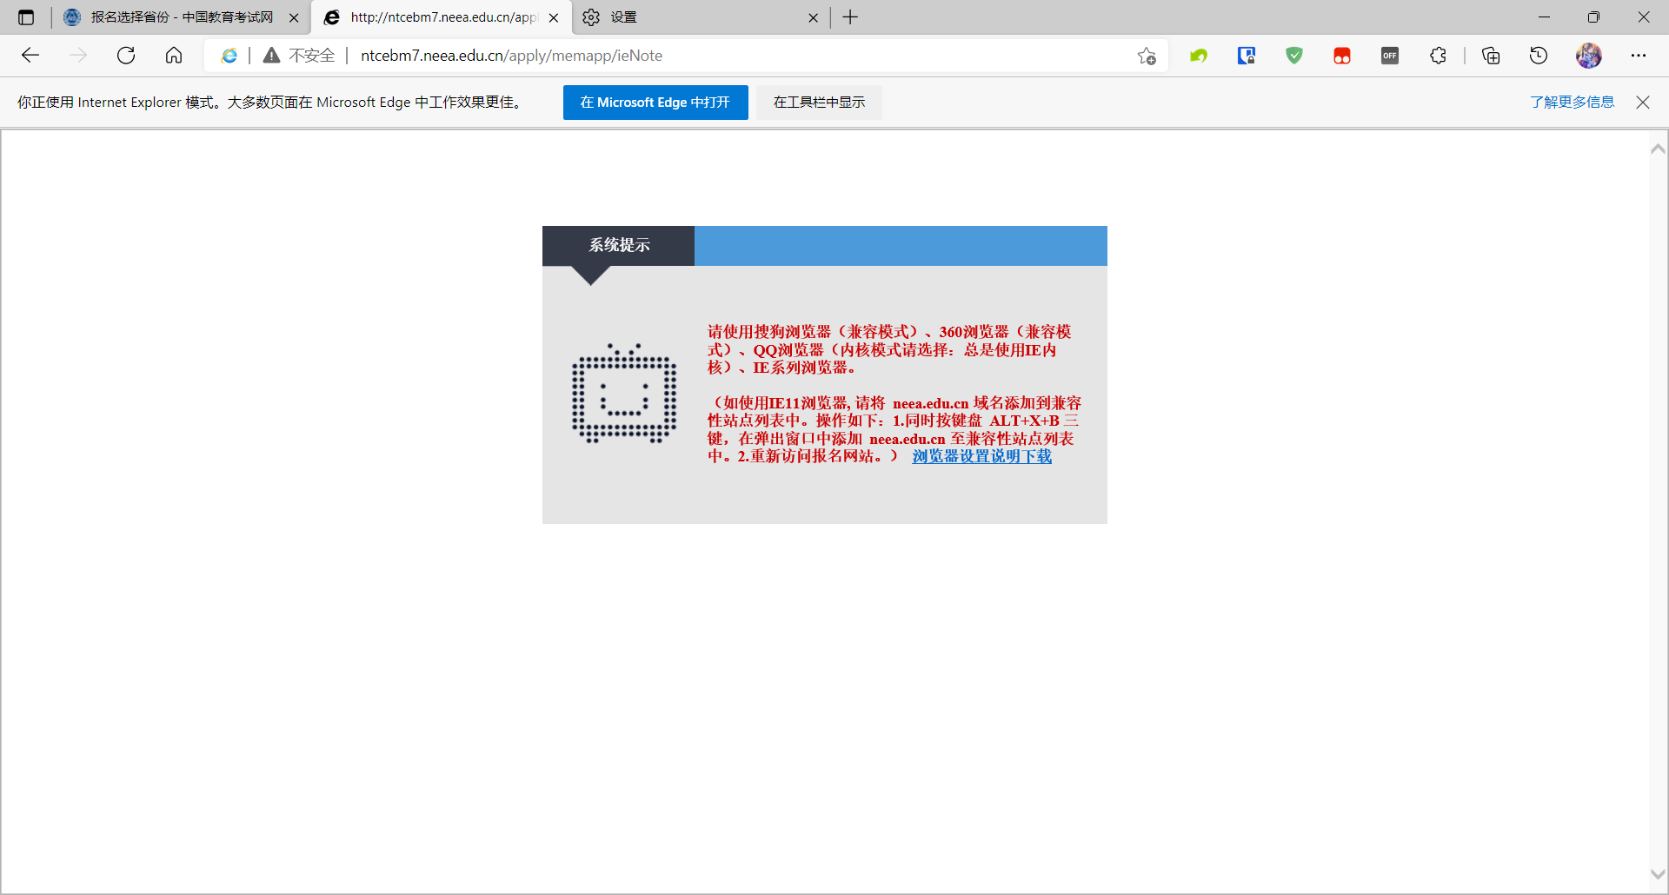1669x895 pixels.
Task: Open the Extensions puzzle icon
Action: coord(1438,56)
